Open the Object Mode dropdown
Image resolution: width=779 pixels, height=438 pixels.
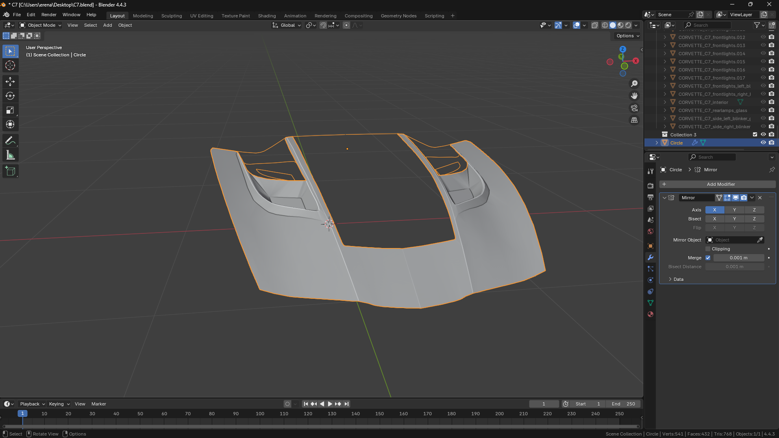[x=41, y=25]
